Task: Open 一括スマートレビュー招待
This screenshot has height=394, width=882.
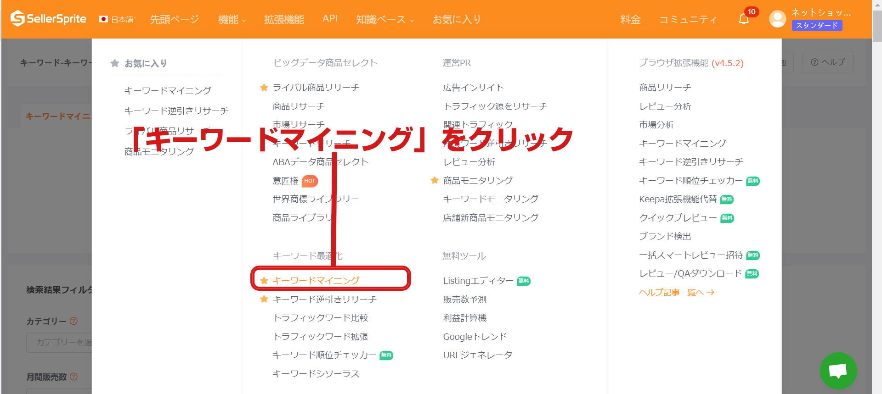Action: click(691, 255)
